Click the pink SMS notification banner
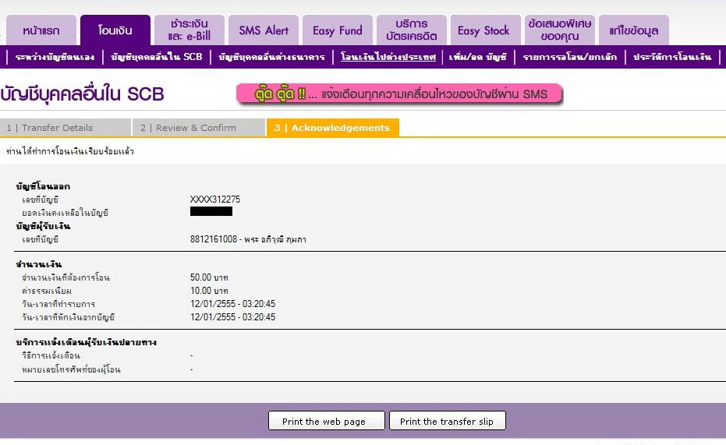Viewport: 726px width, 445px height. (399, 94)
